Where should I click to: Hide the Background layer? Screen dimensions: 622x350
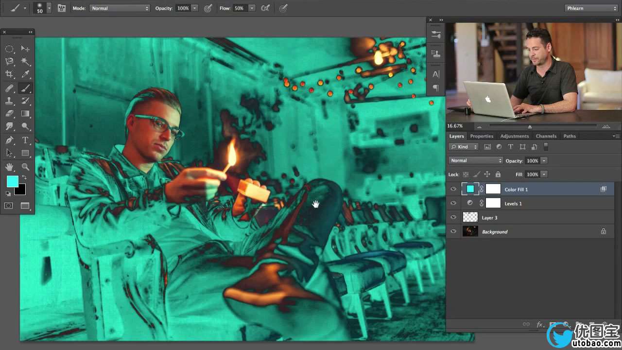(453, 232)
